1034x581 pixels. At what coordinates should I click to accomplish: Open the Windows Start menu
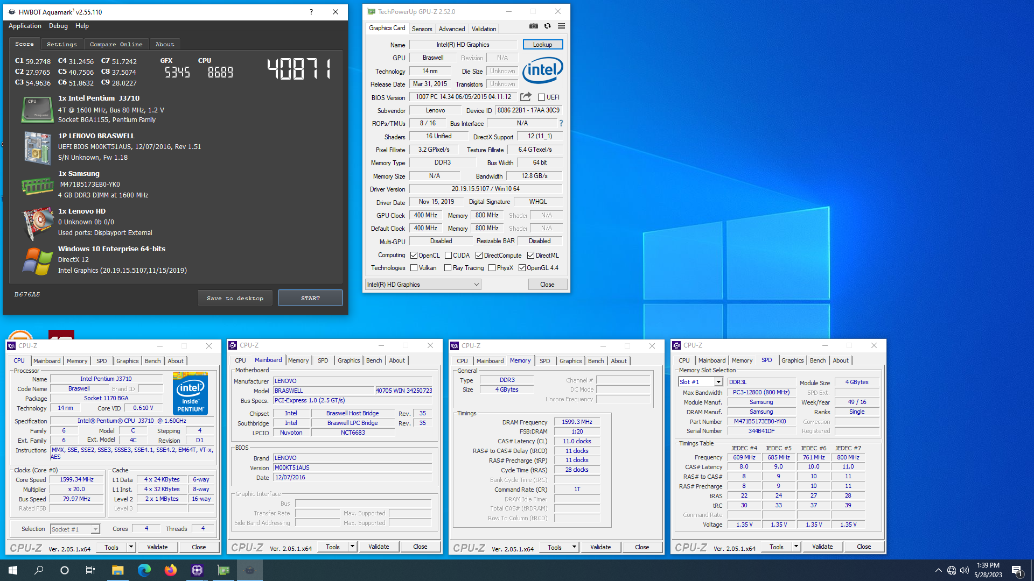(x=13, y=570)
